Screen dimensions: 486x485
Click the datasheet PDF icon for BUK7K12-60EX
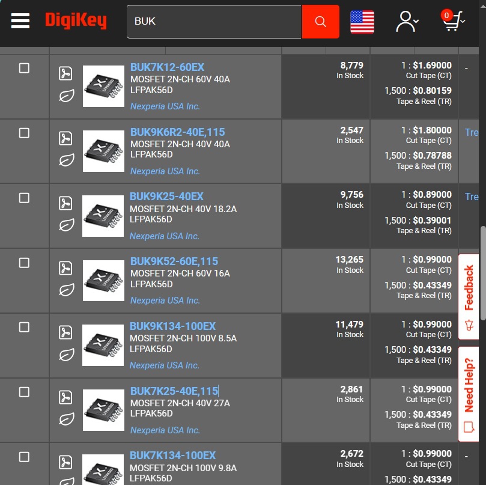65,74
